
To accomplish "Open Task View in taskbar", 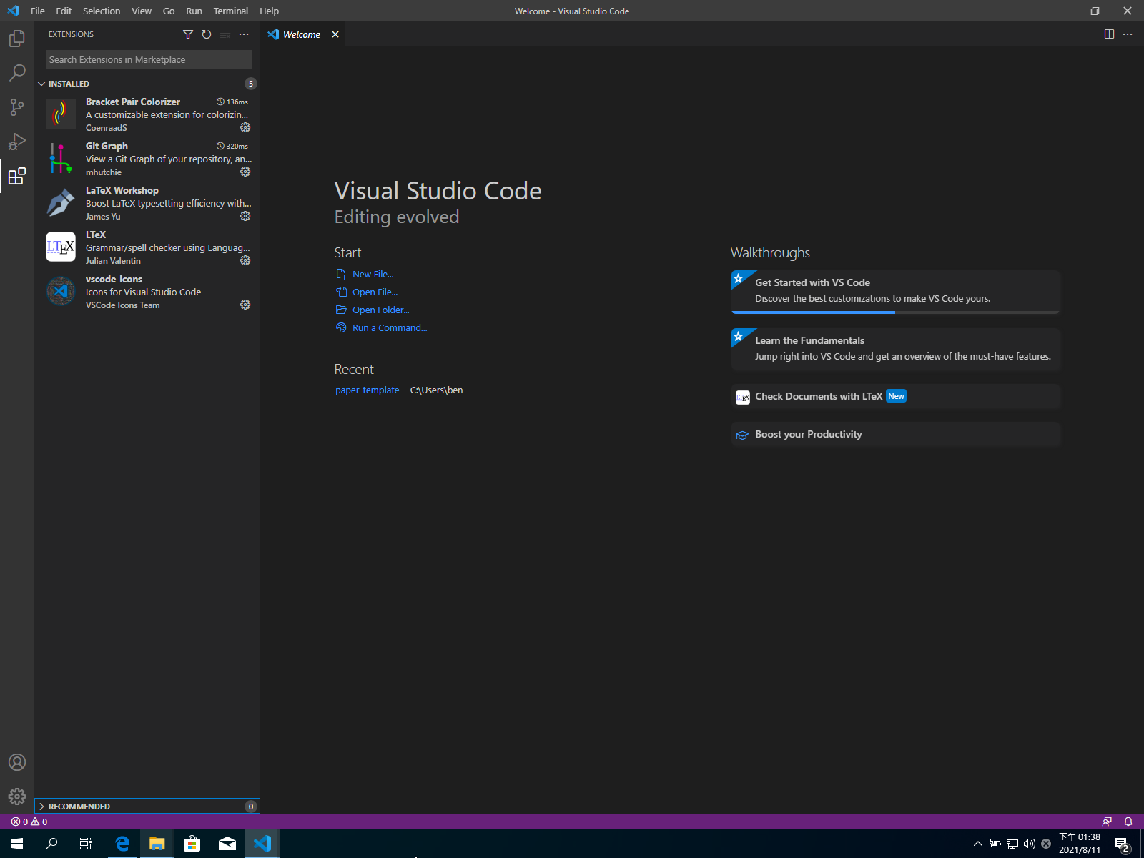I will click(x=86, y=844).
